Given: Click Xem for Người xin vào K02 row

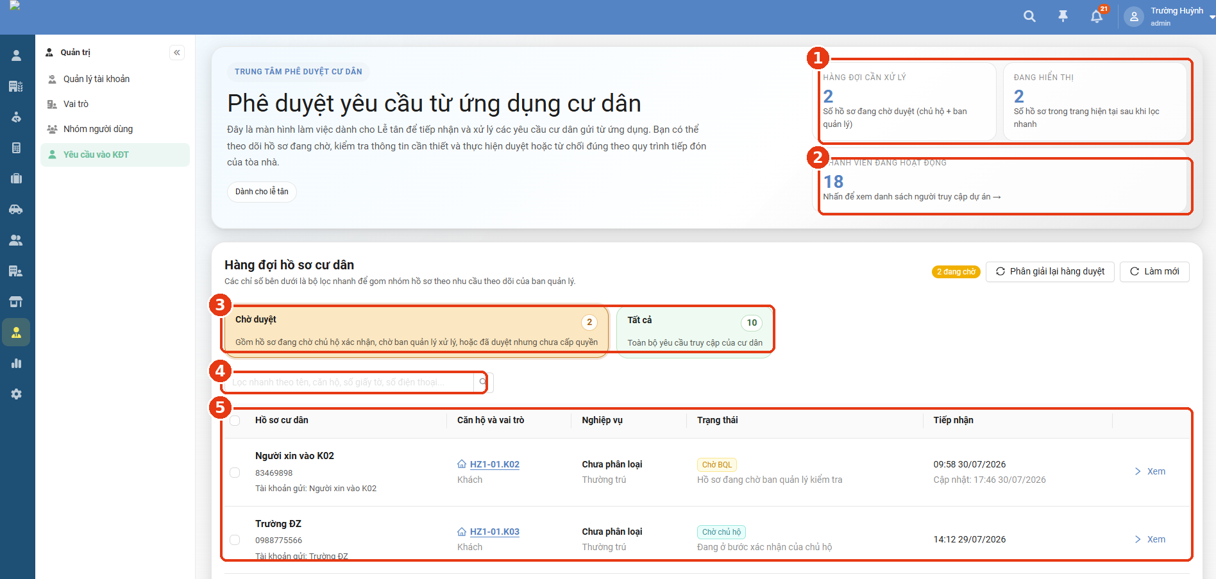Looking at the screenshot, I should pyautogui.click(x=1150, y=471).
